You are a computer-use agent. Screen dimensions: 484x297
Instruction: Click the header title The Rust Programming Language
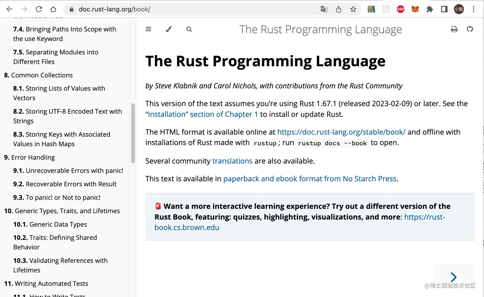(x=320, y=29)
